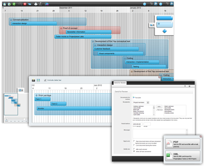Select the Testing task bar

click(149, 67)
